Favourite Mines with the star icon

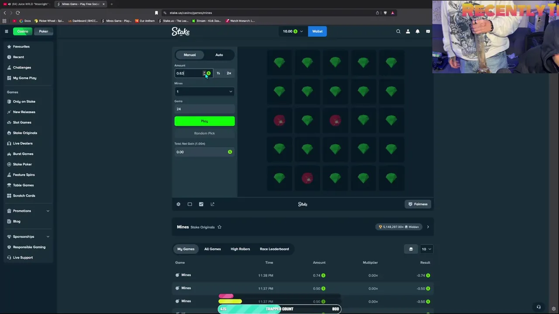pos(219,227)
